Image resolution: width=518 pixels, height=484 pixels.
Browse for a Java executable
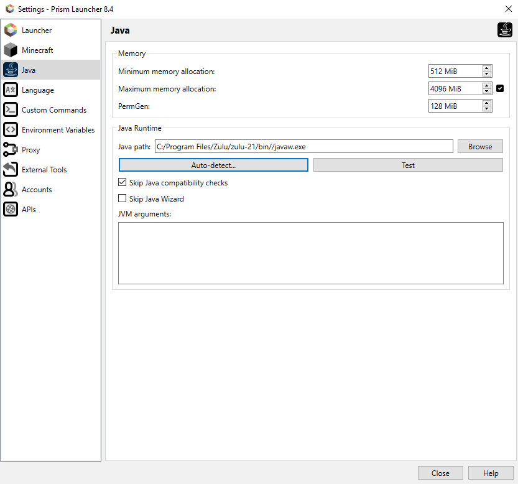[x=480, y=146]
